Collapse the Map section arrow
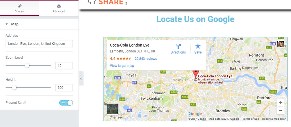 (7, 24)
